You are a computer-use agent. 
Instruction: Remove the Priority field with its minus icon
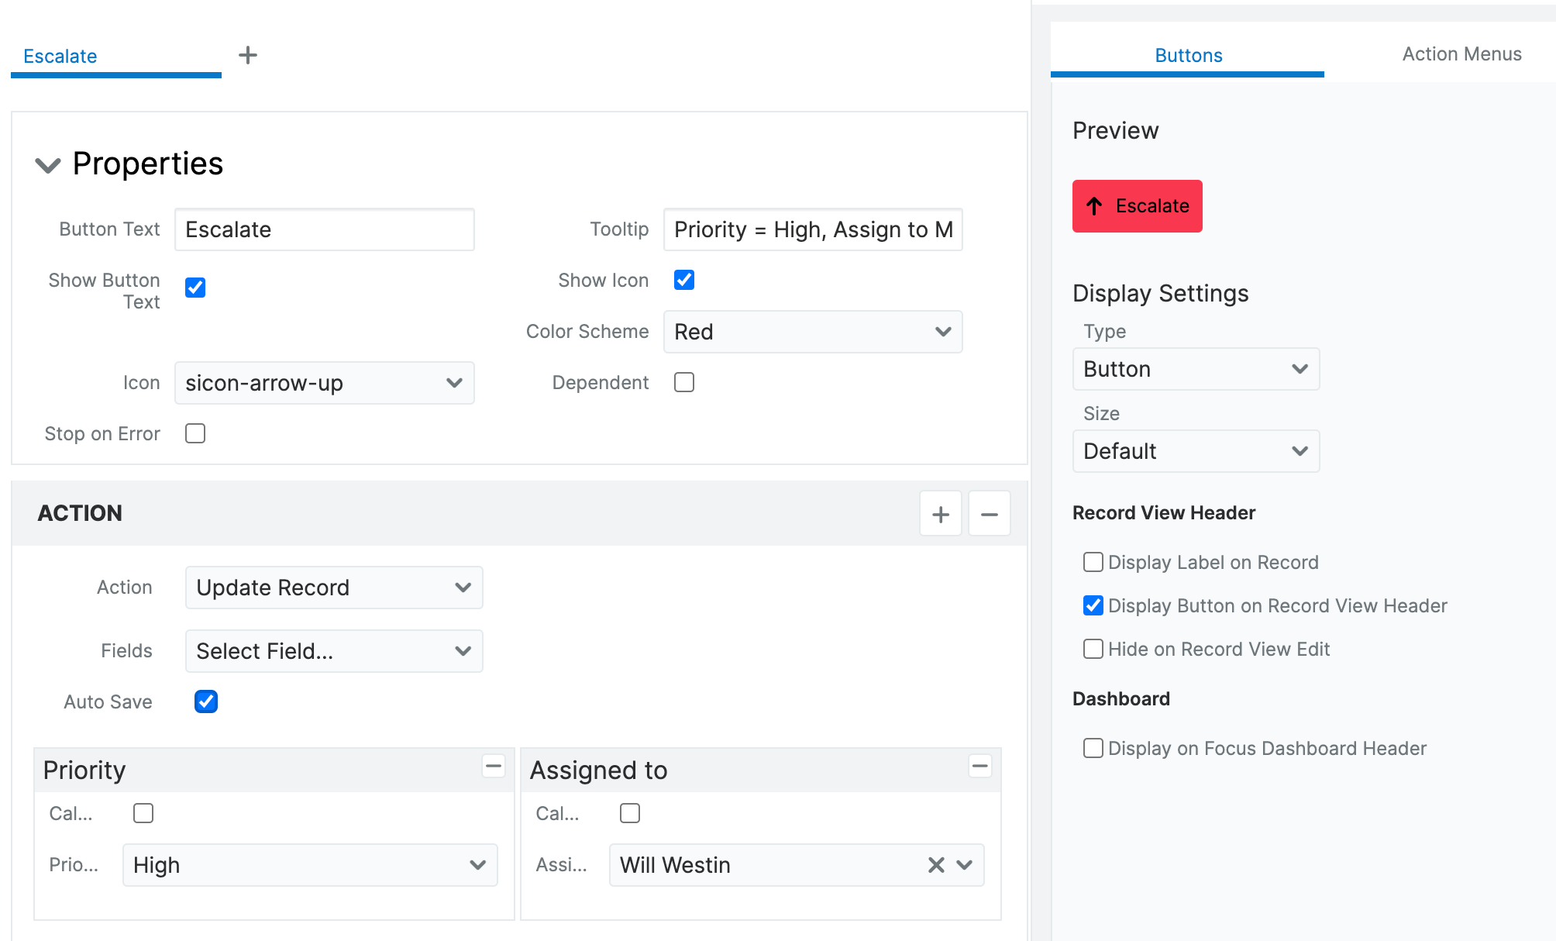494,766
